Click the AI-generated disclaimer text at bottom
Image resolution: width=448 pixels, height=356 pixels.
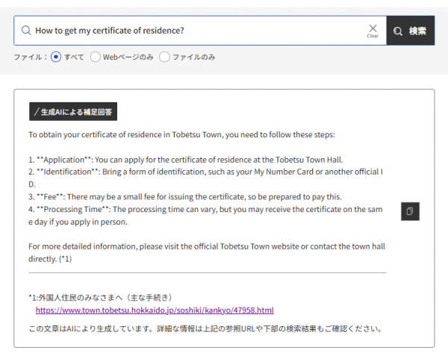coord(205,328)
